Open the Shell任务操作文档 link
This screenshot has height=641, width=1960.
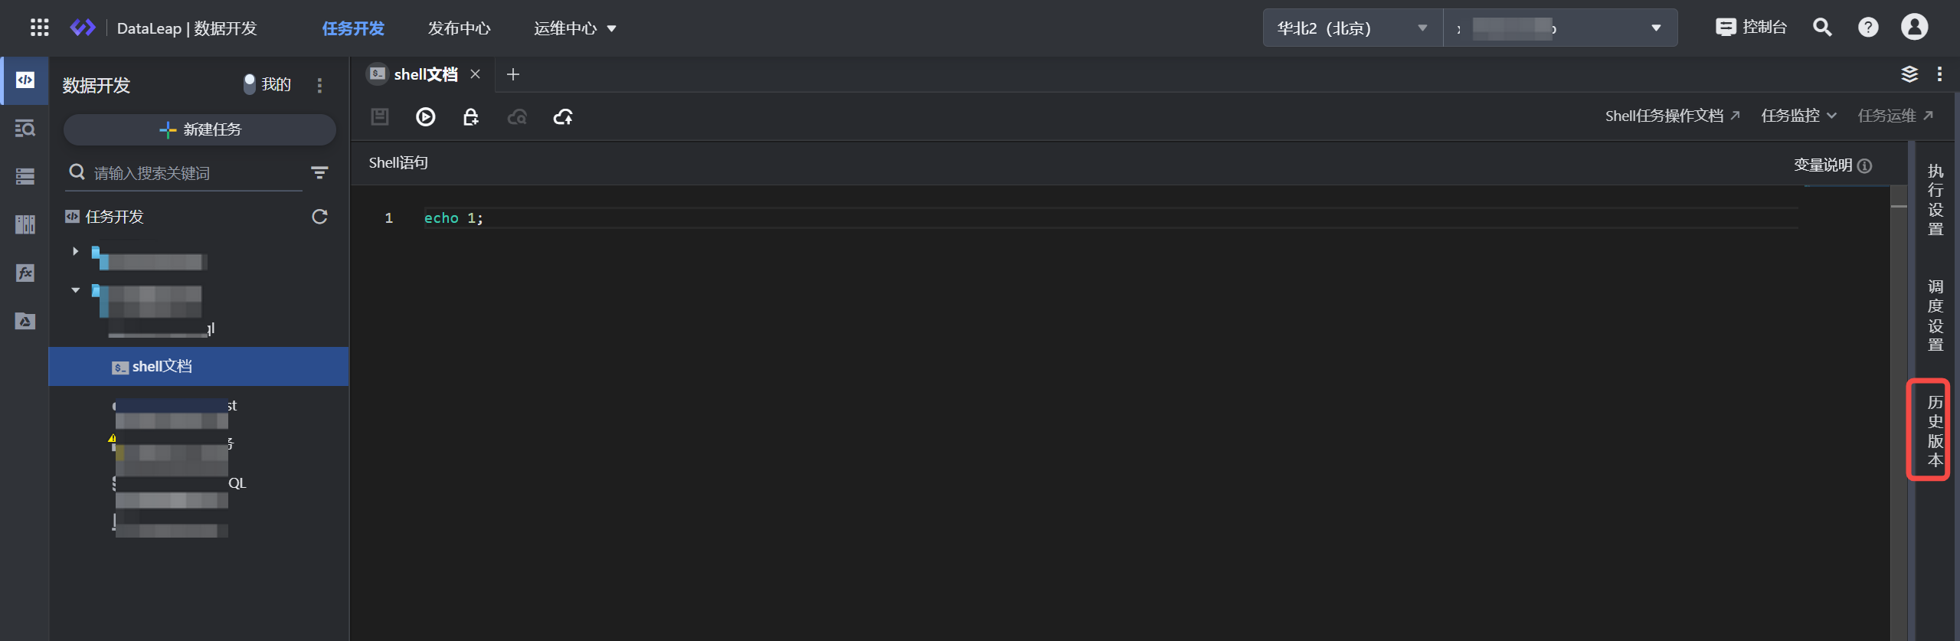click(x=1672, y=116)
